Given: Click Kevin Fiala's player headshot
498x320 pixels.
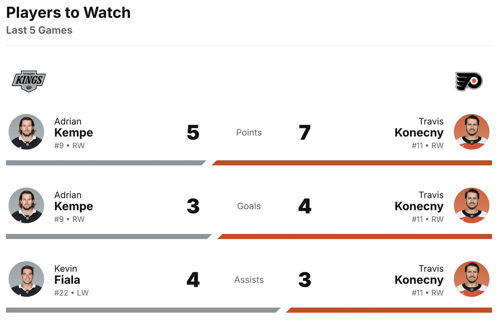Looking at the screenshot, I should coord(26,279).
